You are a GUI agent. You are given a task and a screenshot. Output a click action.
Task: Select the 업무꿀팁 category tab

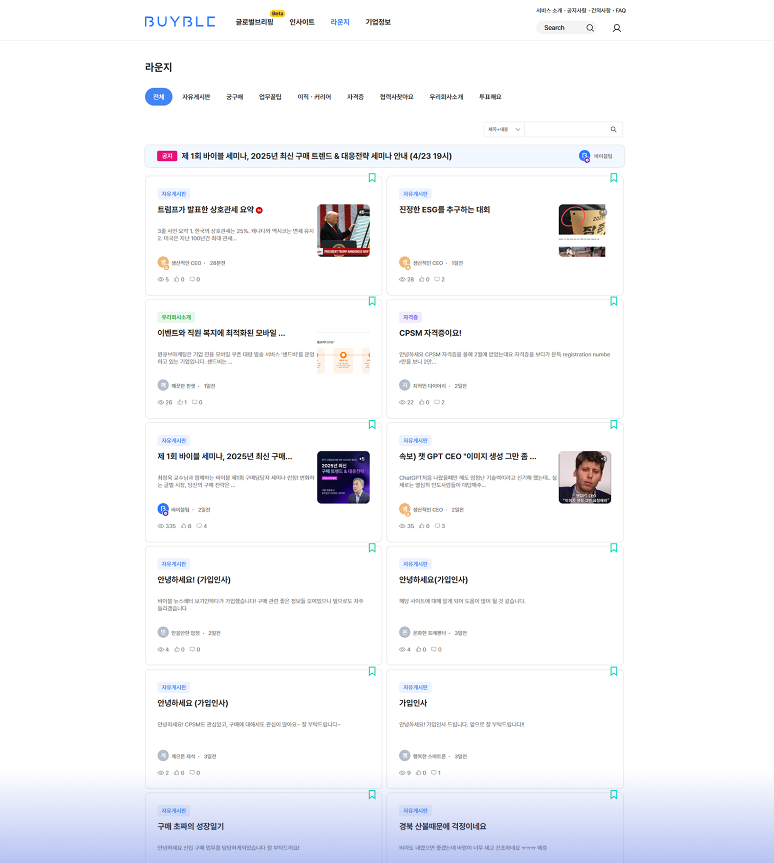click(270, 97)
